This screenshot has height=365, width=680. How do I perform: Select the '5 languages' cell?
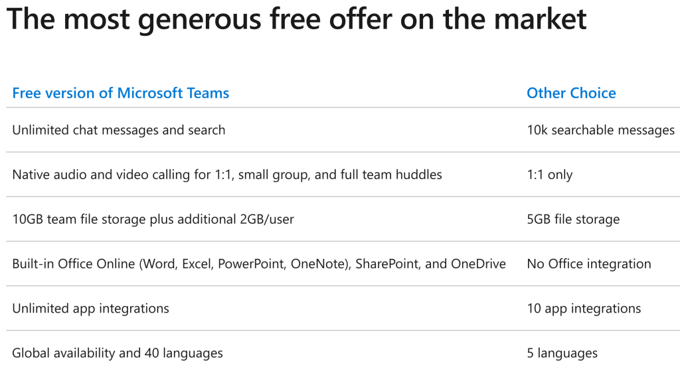point(562,353)
